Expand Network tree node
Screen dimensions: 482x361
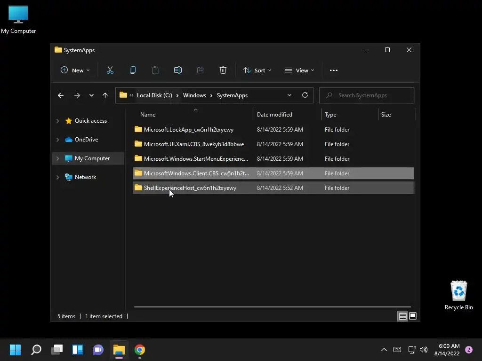[57, 177]
